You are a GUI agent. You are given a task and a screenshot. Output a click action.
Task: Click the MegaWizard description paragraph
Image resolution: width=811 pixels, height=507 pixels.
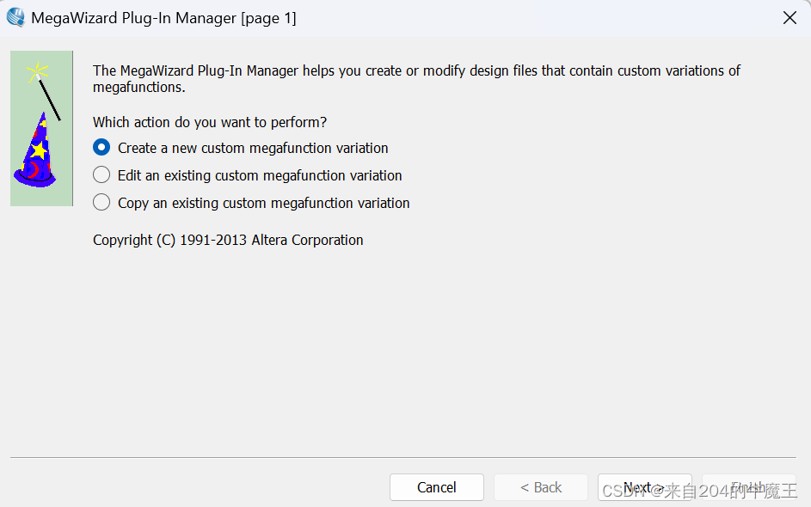click(x=416, y=78)
